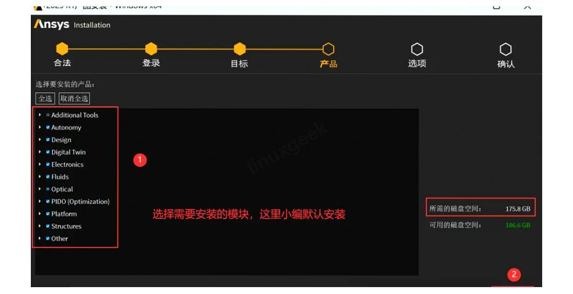Viewport: 573px width, 294px height.
Task: Click the 登录 step hexagon icon
Action: click(151, 49)
